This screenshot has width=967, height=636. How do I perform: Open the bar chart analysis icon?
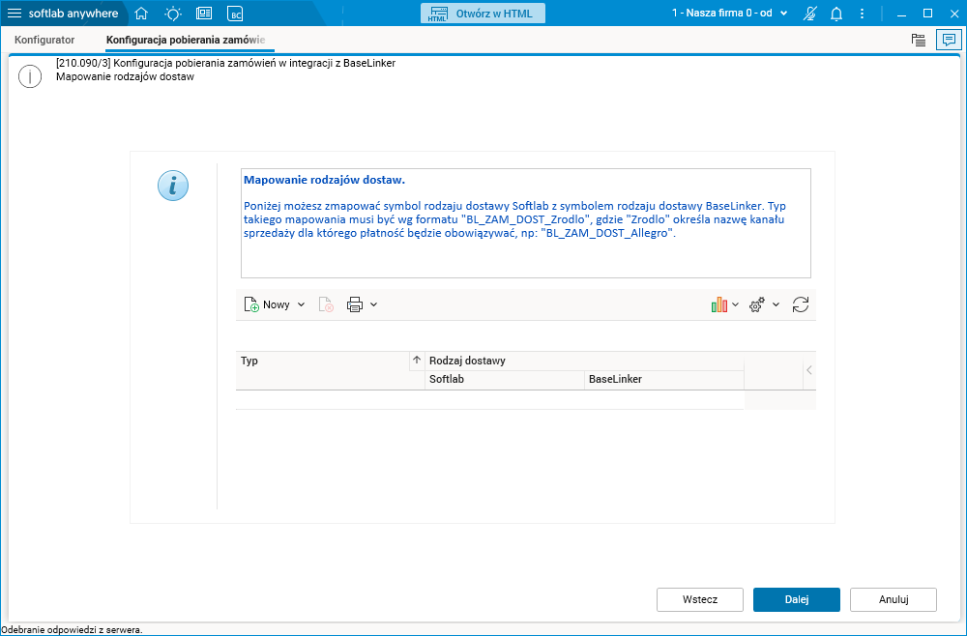click(719, 304)
